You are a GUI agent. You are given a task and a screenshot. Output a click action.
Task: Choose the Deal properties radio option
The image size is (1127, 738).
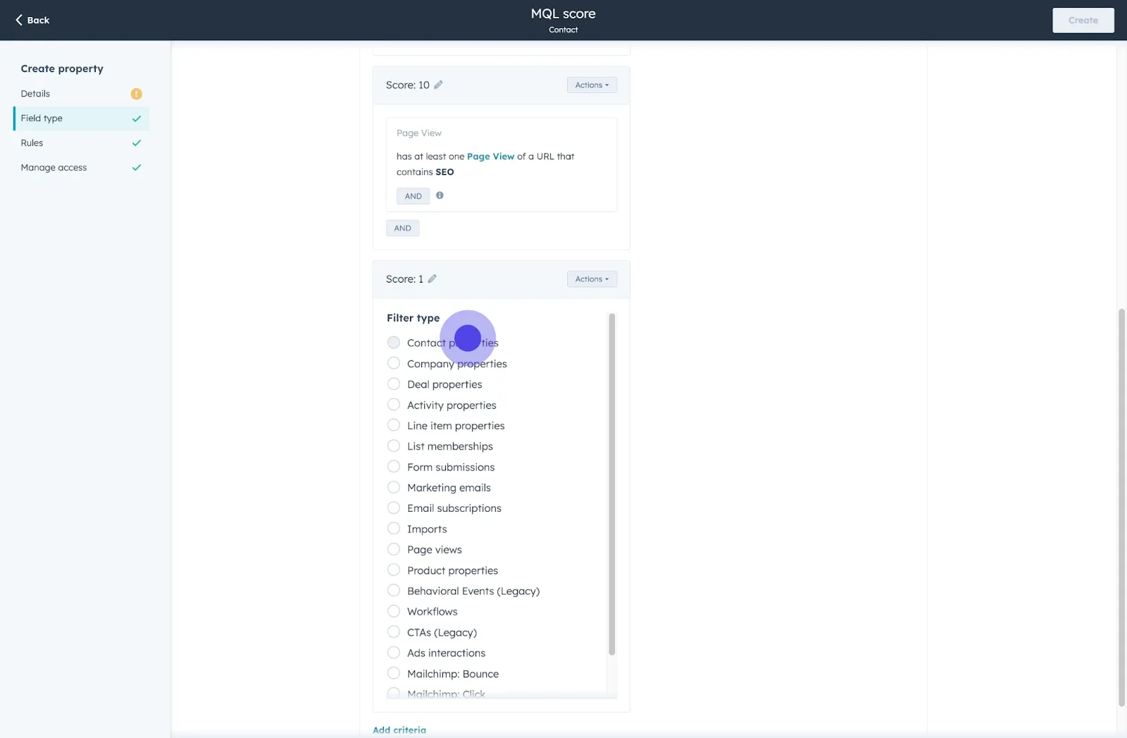click(394, 384)
